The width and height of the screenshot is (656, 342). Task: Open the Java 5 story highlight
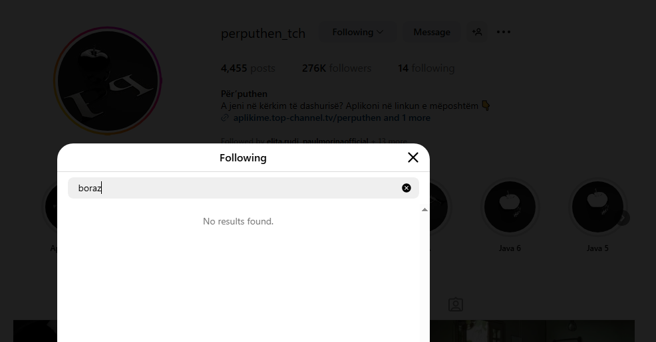coord(597,208)
